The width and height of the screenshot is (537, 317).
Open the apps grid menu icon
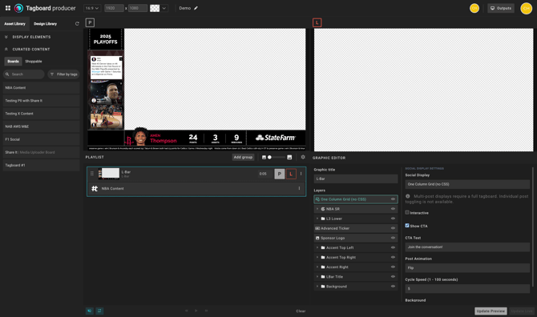tap(7, 8)
